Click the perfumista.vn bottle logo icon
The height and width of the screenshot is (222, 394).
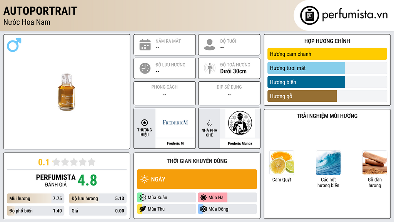point(309,15)
